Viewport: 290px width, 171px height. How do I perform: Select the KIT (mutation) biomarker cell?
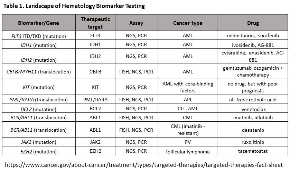(39, 88)
